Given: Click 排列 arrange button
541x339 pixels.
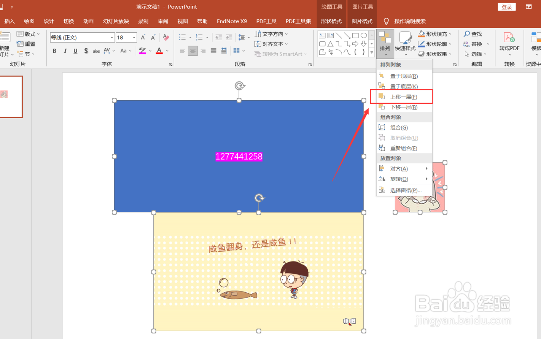Looking at the screenshot, I should [x=385, y=44].
